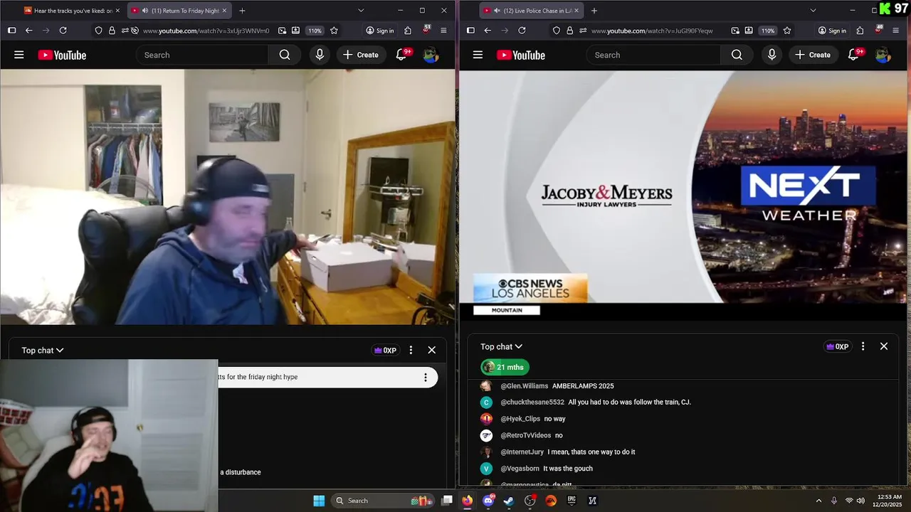This screenshot has height=512, width=911.
Task: Mute the Return To Friday Night tab
Action: (145, 11)
